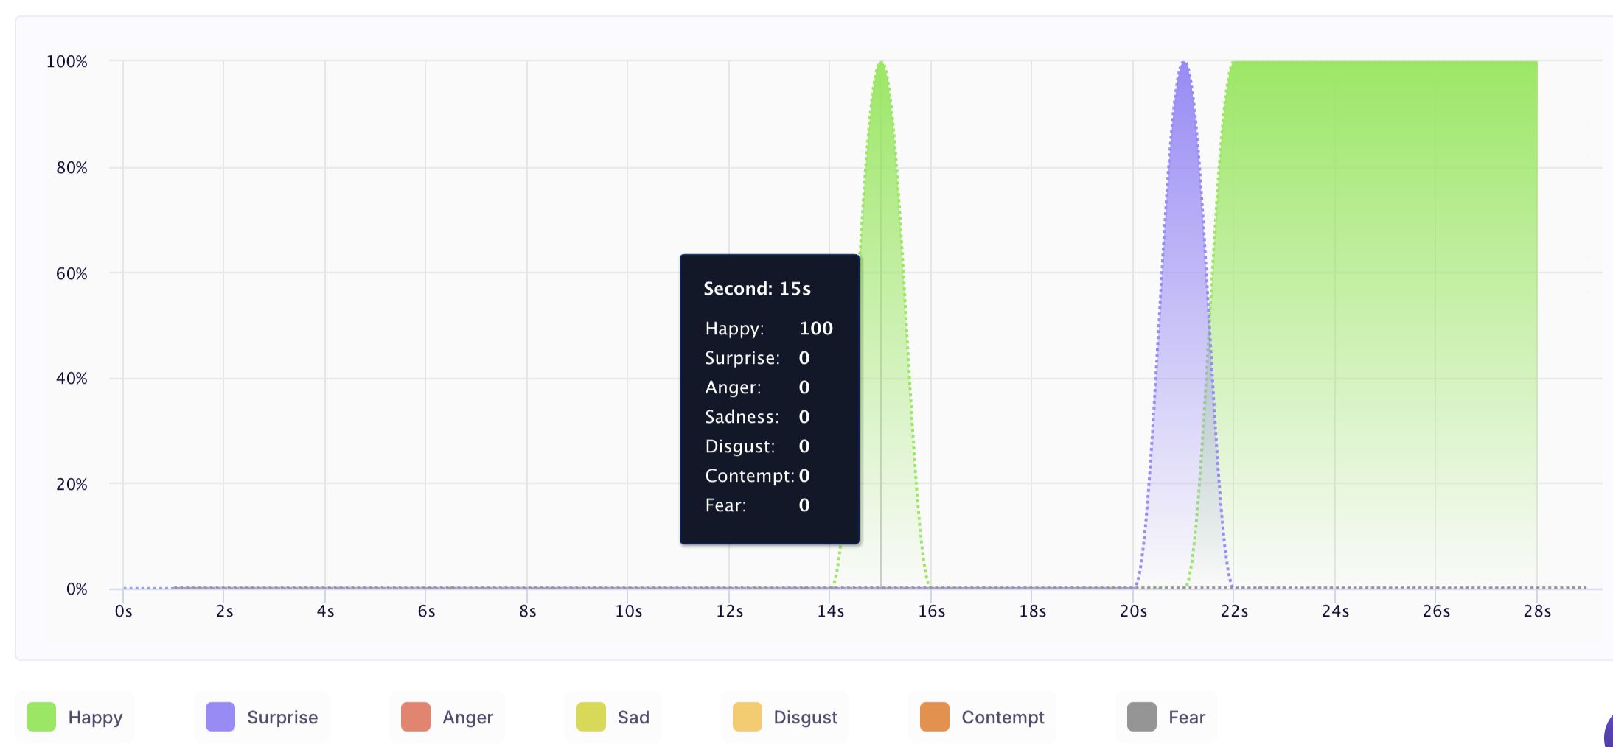This screenshot has width=1613, height=747.
Task: Click the orange Contempt color swatch
Action: pos(935,717)
